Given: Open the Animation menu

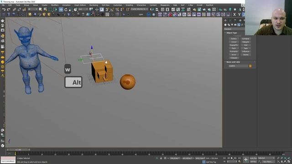Looking at the screenshot, I should [x=66, y=5].
